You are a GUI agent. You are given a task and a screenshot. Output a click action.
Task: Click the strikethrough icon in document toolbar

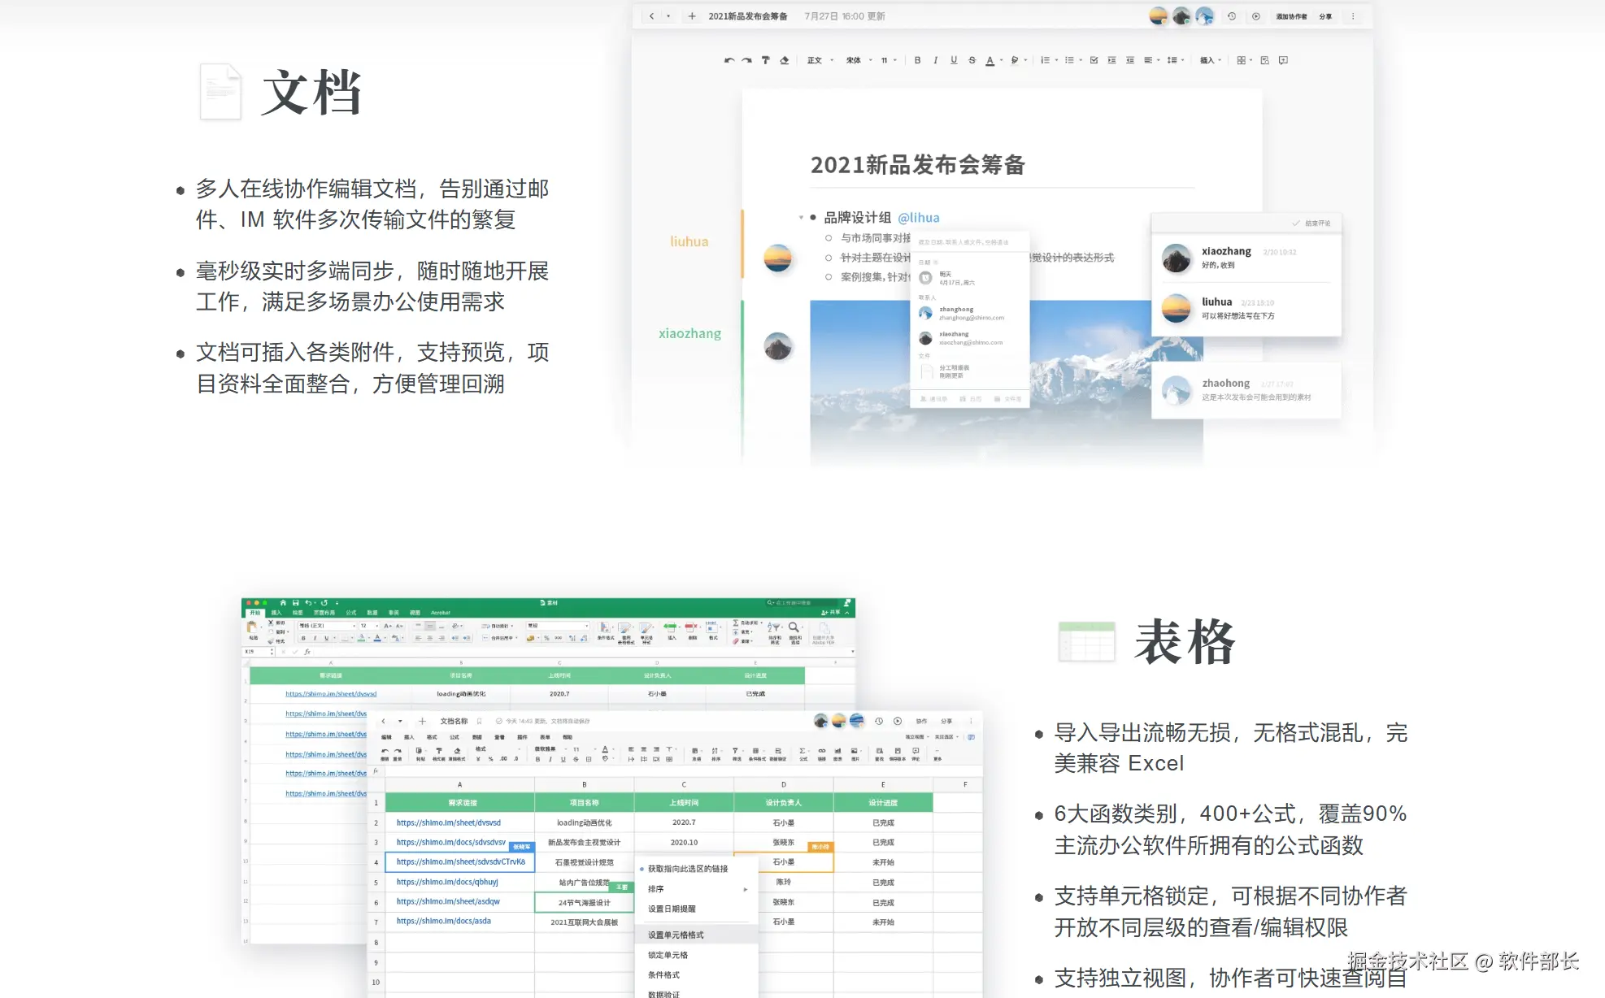(972, 60)
